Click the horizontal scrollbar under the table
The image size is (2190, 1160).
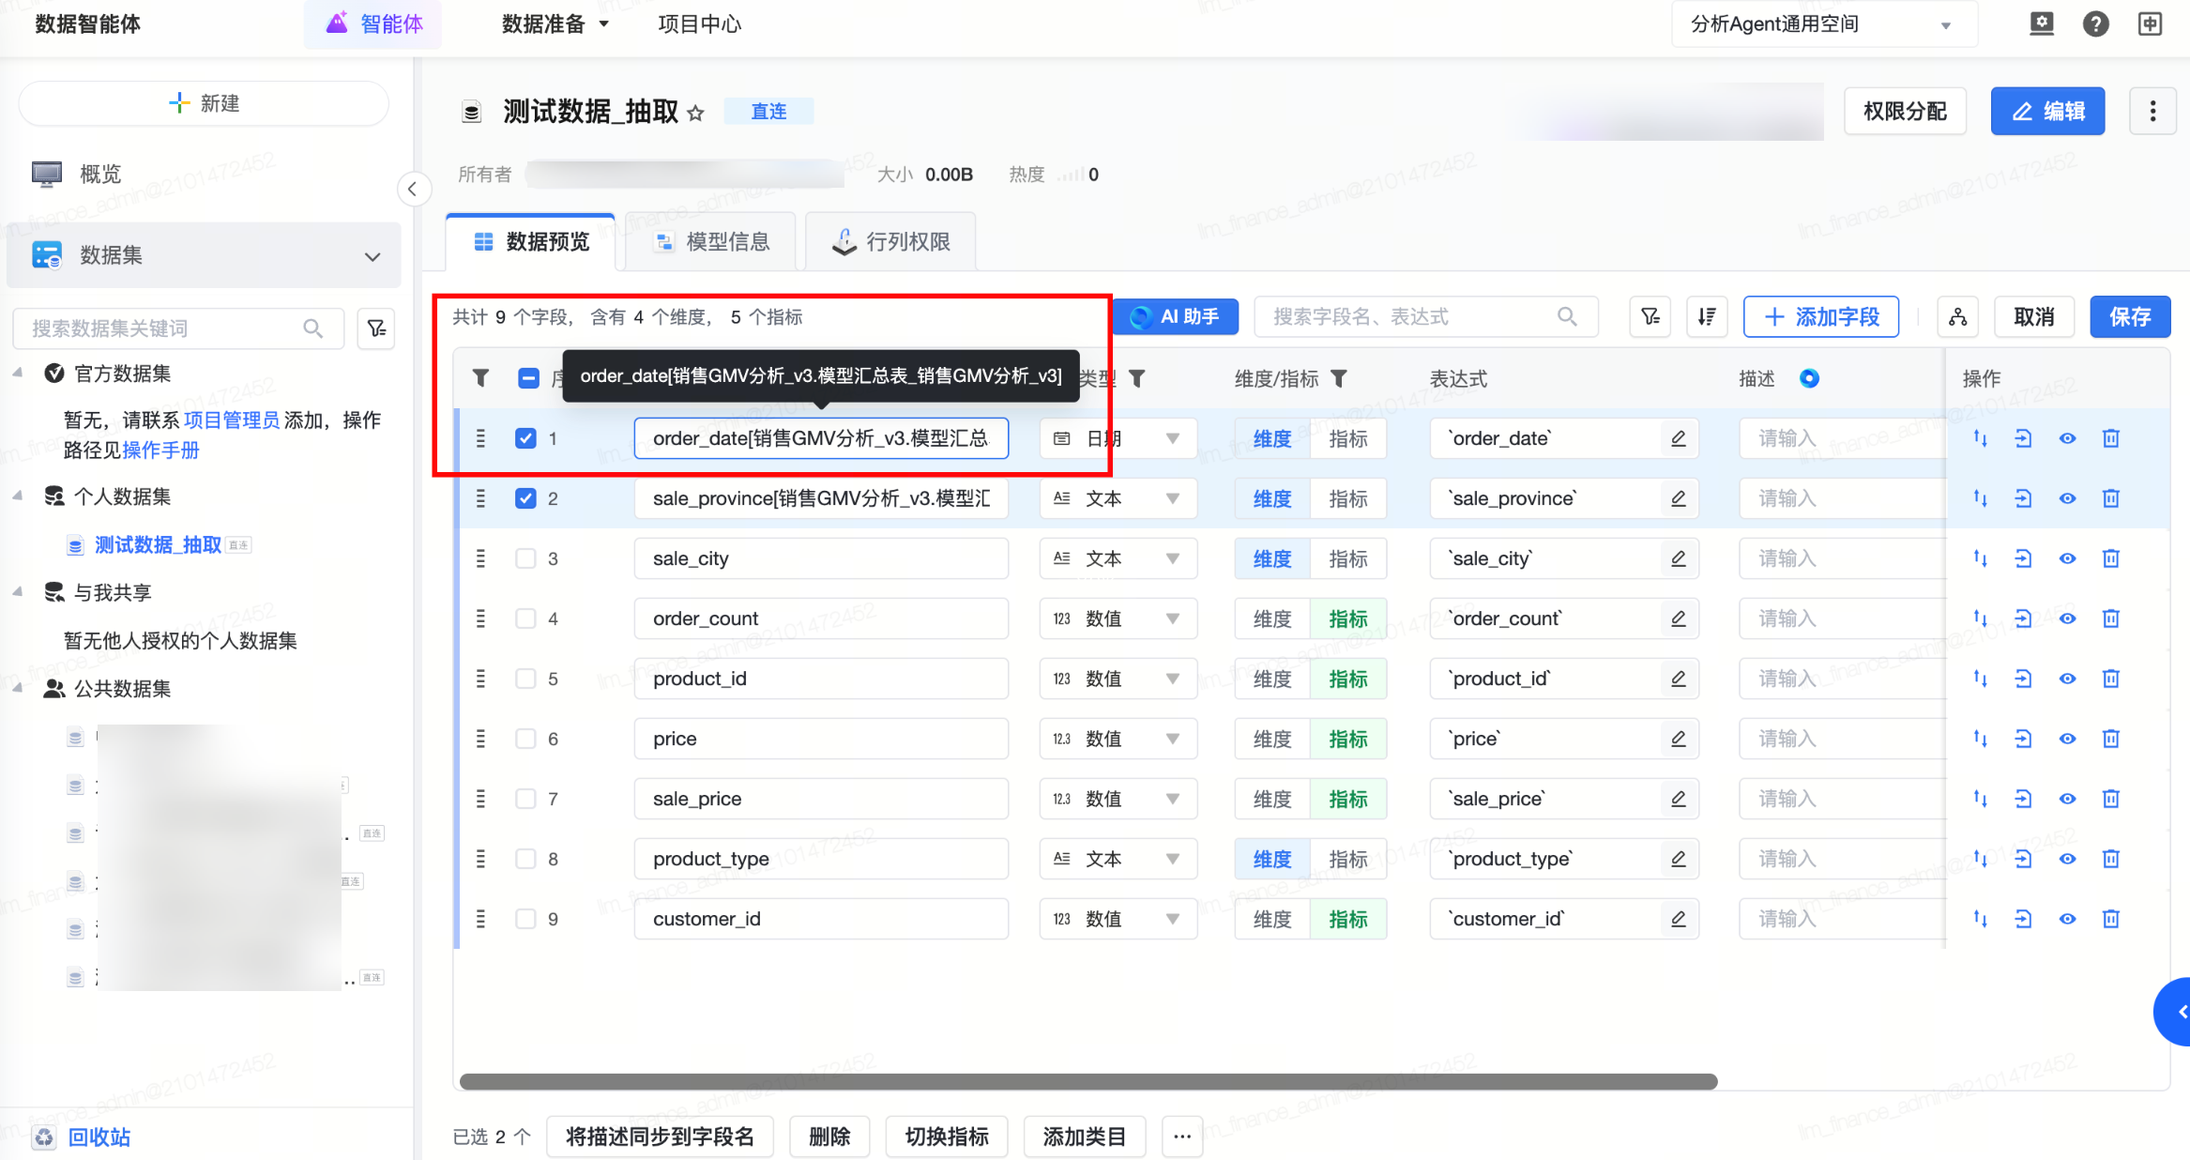pyautogui.click(x=1088, y=1081)
